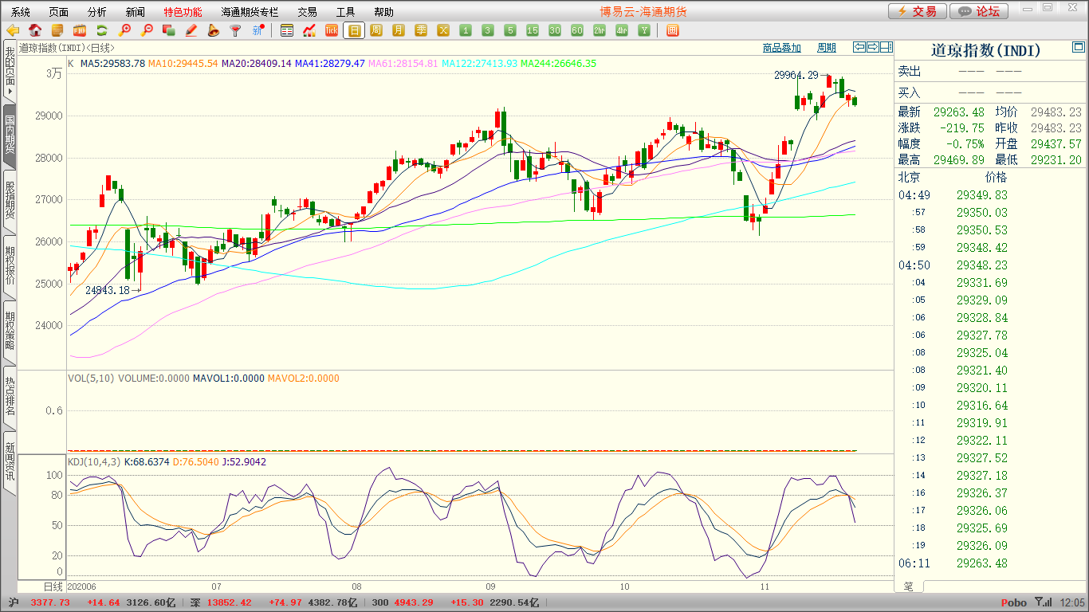Switch to 5-minute period

tap(510, 31)
